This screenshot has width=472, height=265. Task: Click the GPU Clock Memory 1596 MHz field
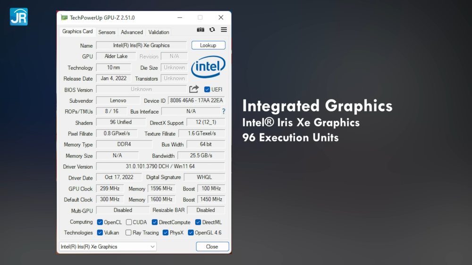[161, 189]
